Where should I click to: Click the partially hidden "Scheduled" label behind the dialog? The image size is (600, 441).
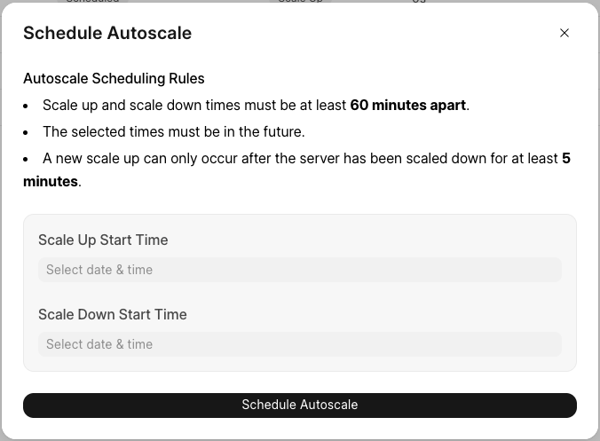(x=91, y=2)
